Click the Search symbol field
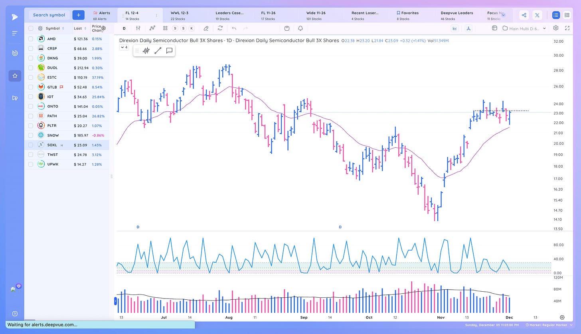581x334 pixels. [x=49, y=15]
